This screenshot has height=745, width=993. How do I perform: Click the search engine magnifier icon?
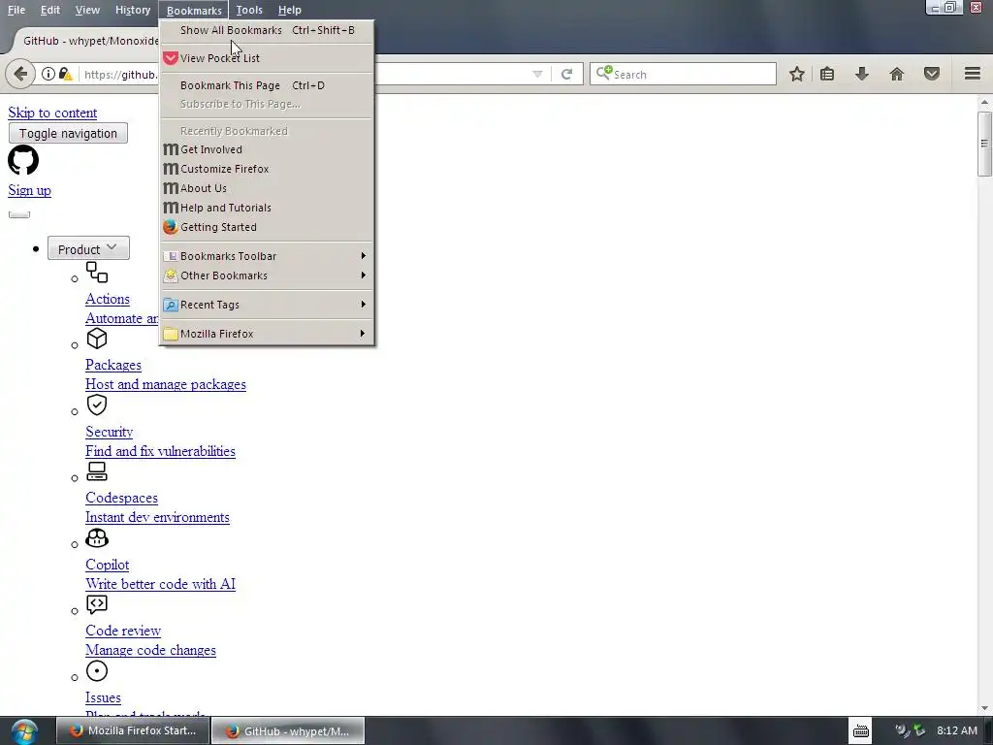coord(603,73)
